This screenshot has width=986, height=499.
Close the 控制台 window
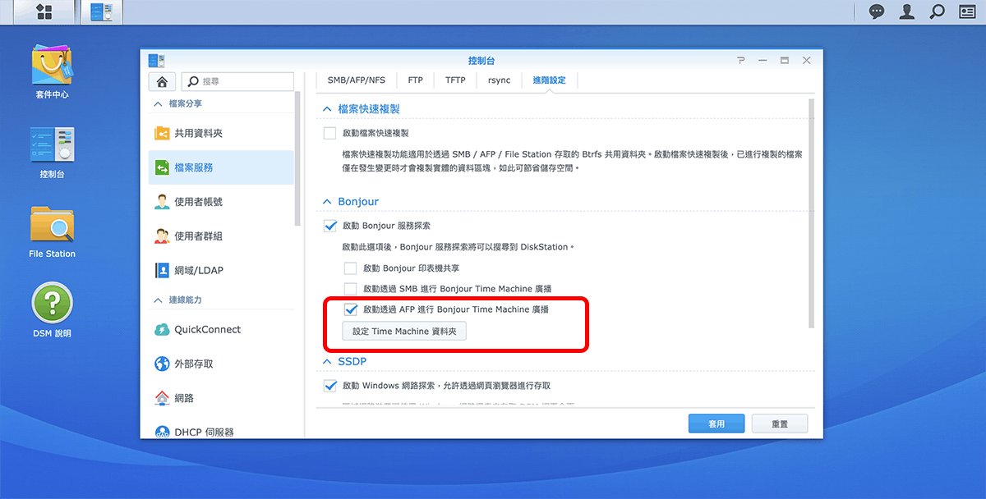(807, 61)
